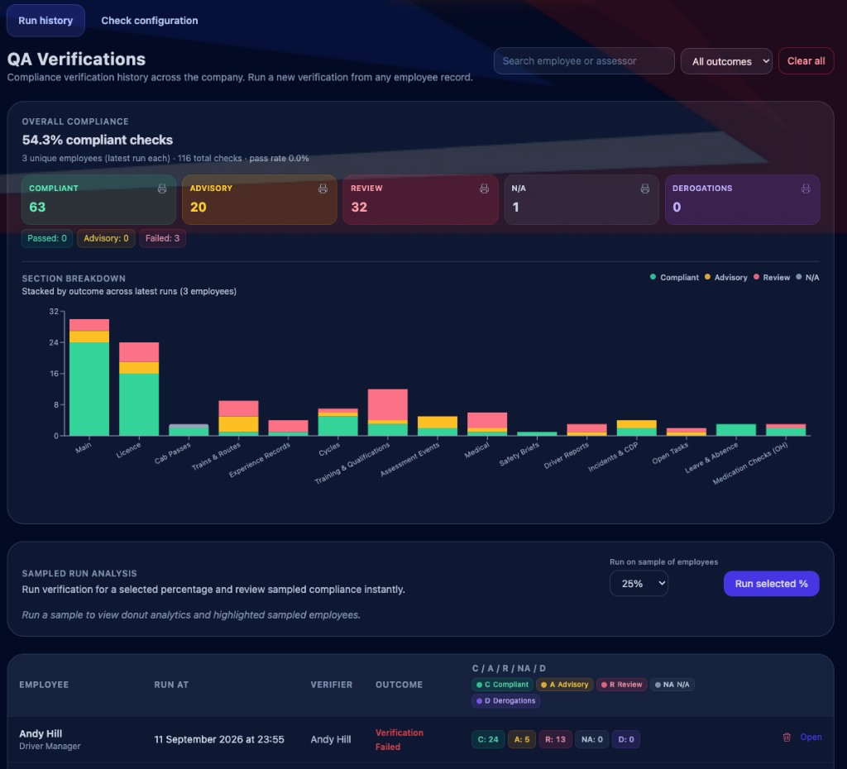
Task: Click the Cycles stacked bar
Action: pos(337,422)
